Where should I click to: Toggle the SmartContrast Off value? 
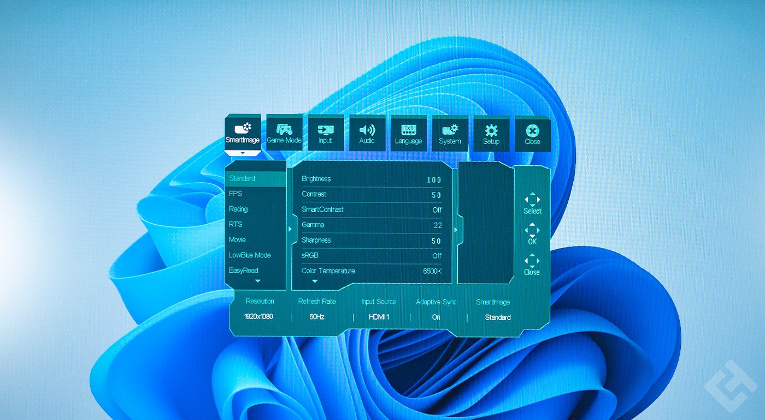tap(437, 210)
